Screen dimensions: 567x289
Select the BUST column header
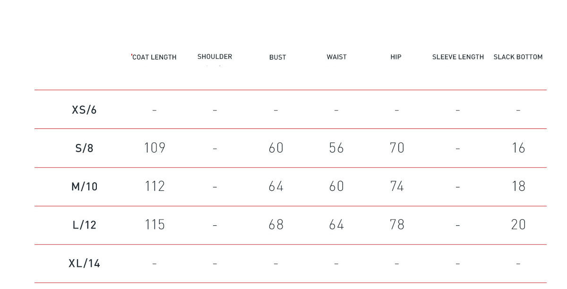click(x=277, y=57)
